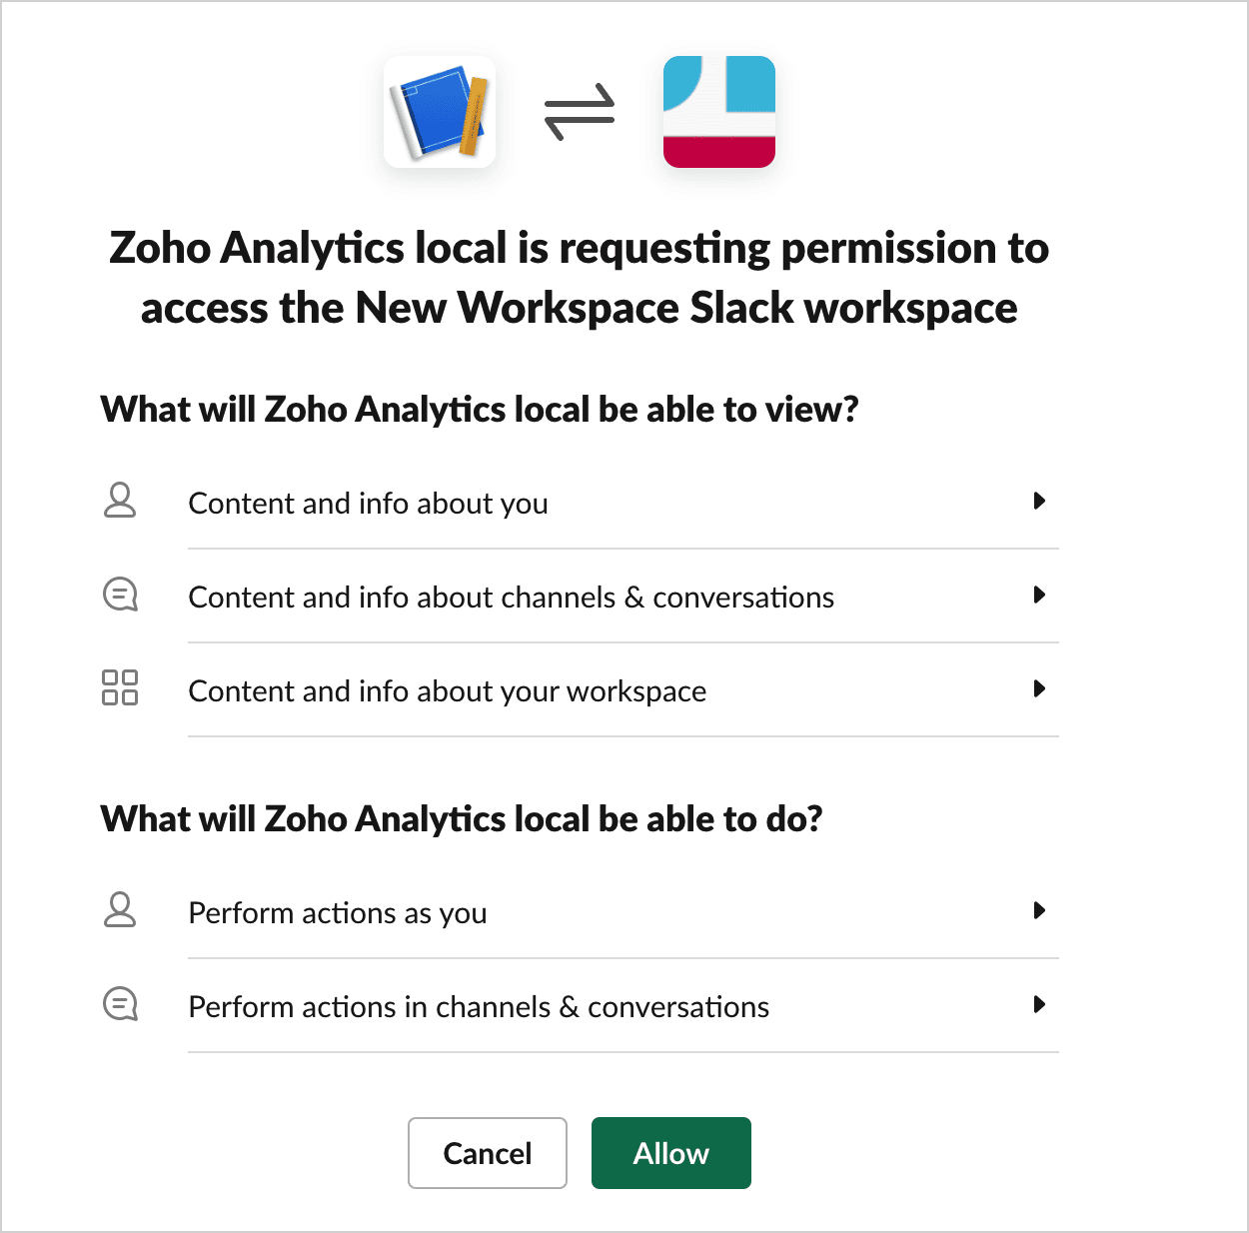Image resolution: width=1249 pixels, height=1233 pixels.
Task: Expand arrow for 'Perform actions as you'
Action: pyautogui.click(x=1039, y=910)
